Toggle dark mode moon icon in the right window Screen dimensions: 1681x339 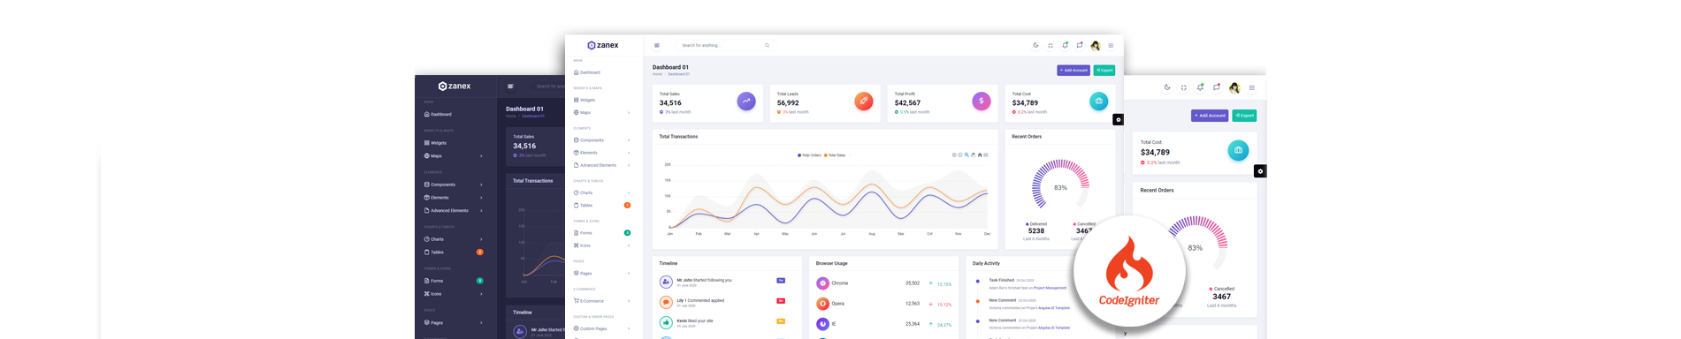click(x=1167, y=87)
